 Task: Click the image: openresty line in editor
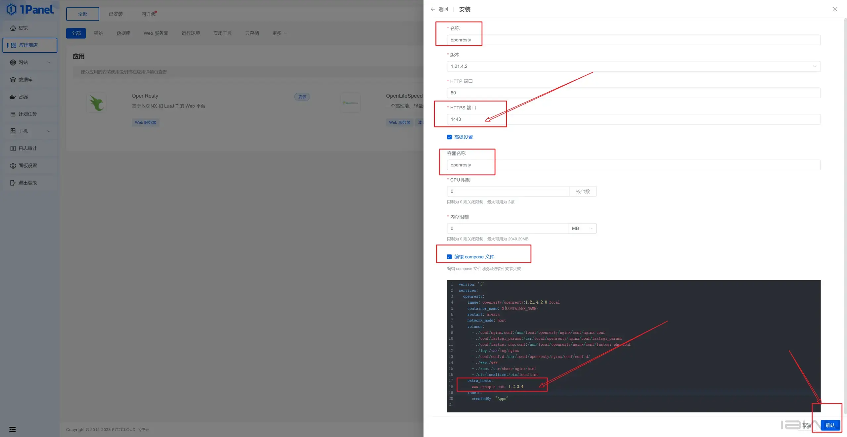pyautogui.click(x=513, y=302)
